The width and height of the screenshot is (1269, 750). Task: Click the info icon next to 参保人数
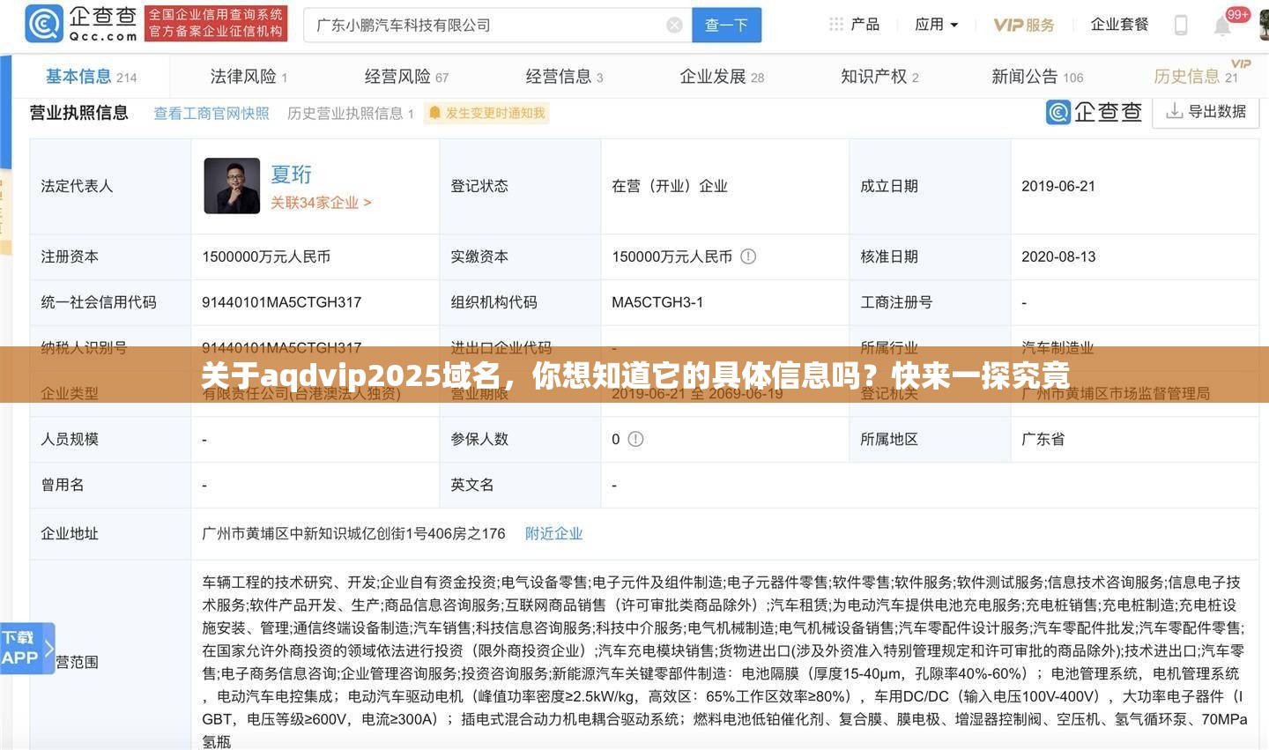click(x=635, y=439)
